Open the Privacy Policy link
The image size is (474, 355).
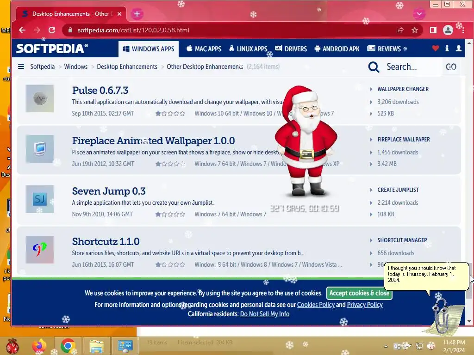coord(365,305)
